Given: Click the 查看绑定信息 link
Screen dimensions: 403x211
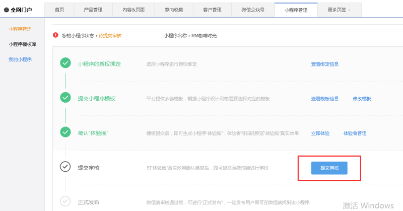Looking at the screenshot, I should click(x=325, y=64).
